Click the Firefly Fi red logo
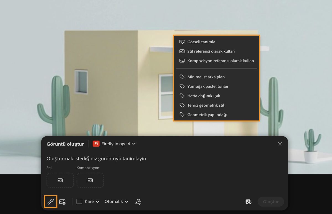 point(96,144)
